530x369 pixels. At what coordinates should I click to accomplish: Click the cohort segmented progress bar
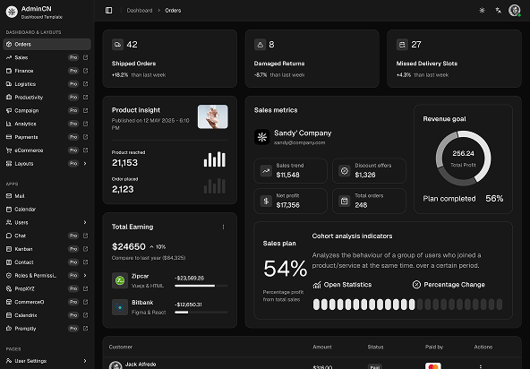click(x=407, y=305)
